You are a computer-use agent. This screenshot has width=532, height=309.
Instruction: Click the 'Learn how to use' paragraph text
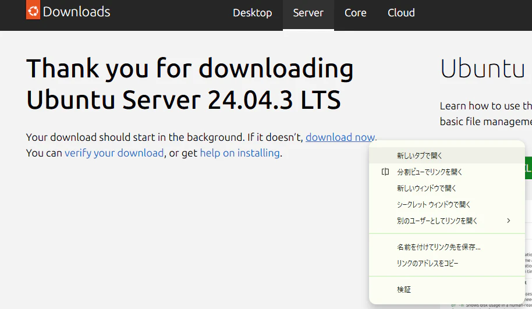[x=486, y=113]
